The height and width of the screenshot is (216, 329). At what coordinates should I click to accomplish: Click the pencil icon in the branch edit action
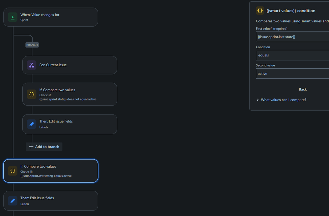(x=32, y=124)
